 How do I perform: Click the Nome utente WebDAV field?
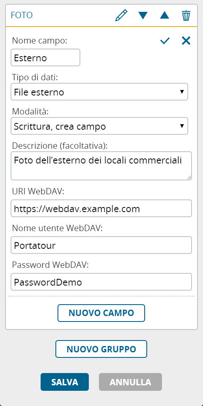101,245
